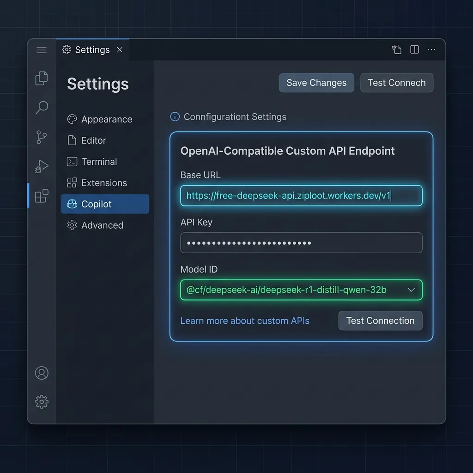The height and width of the screenshot is (473, 473).
Task: Open the hamburger menu icon
Action: 42,50
